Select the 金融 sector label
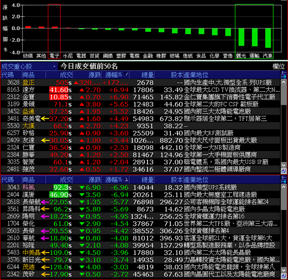Screen dimensions: 288x280 pos(148,56)
